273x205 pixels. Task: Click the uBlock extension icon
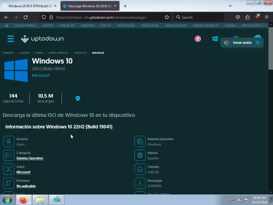click(257, 17)
